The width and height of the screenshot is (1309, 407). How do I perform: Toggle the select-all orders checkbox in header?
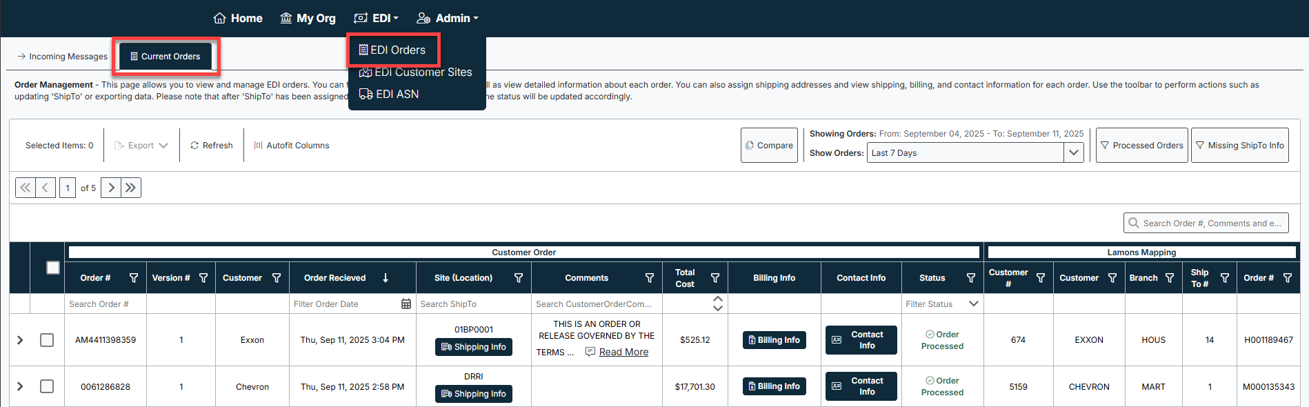53,268
